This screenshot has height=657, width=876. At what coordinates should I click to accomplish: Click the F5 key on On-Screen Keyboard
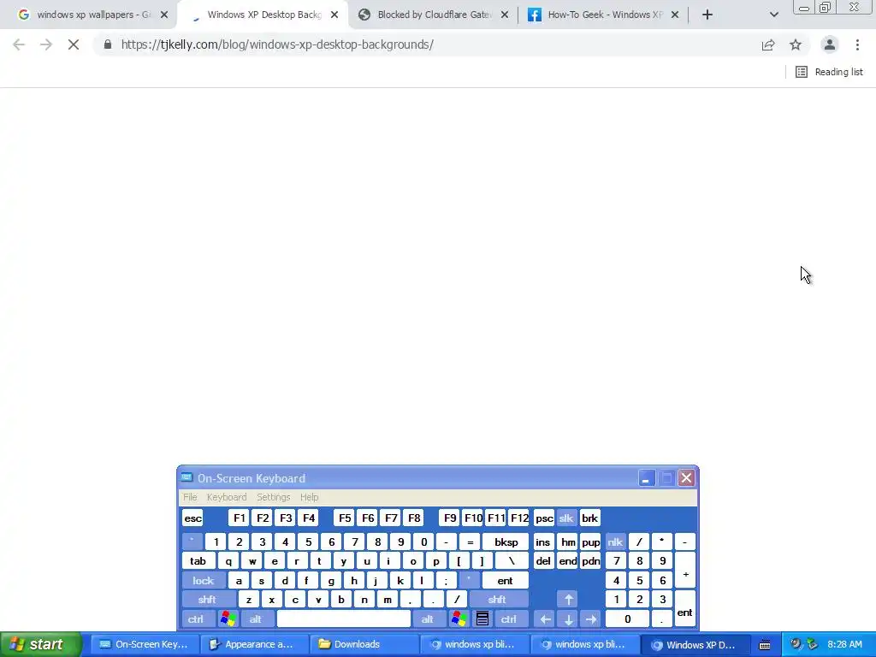click(345, 518)
